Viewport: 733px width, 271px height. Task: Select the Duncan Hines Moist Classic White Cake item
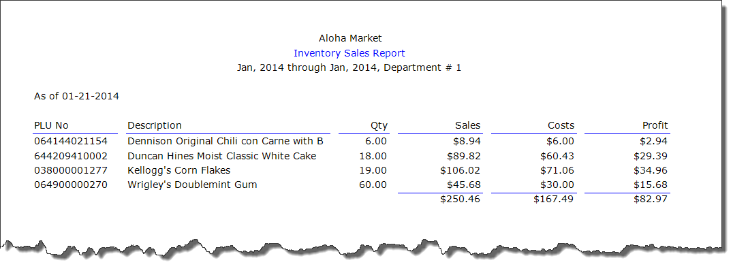pyautogui.click(x=222, y=156)
